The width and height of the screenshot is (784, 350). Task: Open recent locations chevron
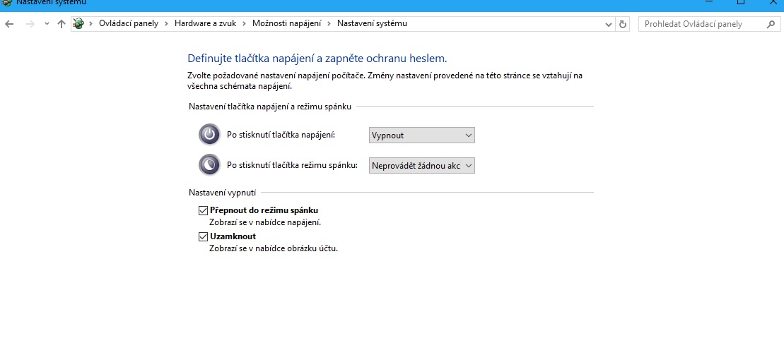click(x=47, y=24)
